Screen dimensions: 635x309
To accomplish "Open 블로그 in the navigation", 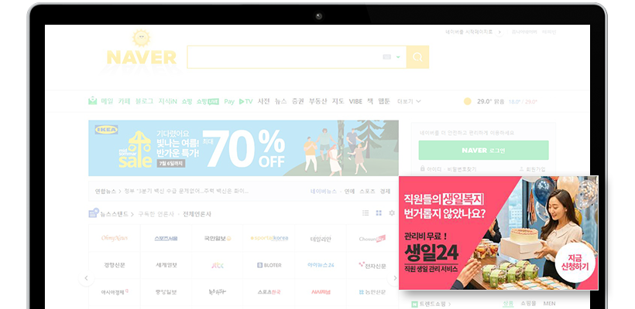I will [144, 101].
